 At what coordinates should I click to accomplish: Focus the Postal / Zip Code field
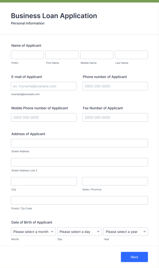79,200
